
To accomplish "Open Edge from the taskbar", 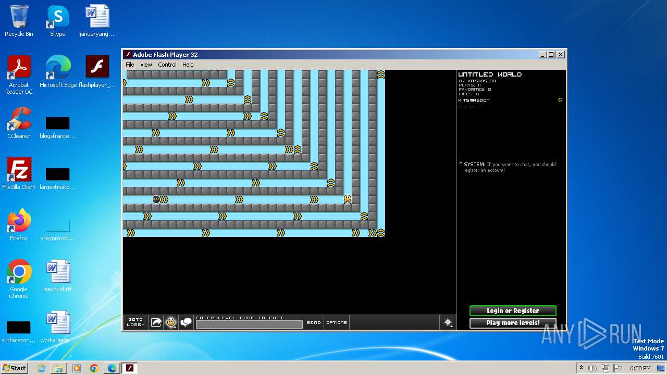I will 112,368.
